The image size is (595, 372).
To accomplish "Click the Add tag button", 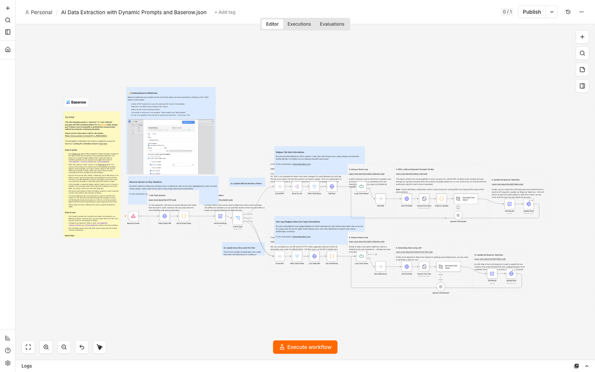I will 225,12.
